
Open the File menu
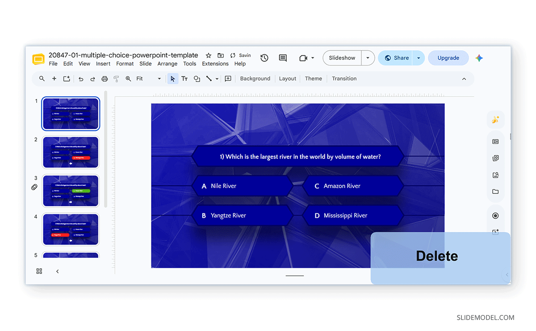[x=53, y=64]
